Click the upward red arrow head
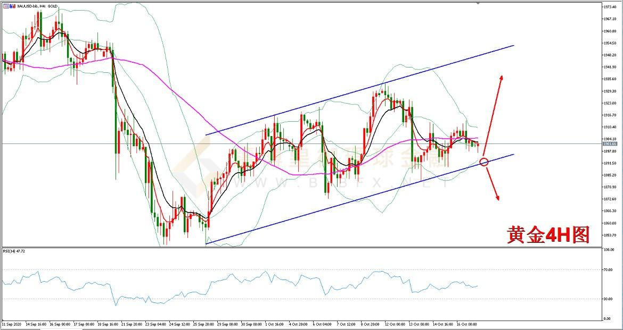Viewport: 623px width, 330px height. [501, 78]
